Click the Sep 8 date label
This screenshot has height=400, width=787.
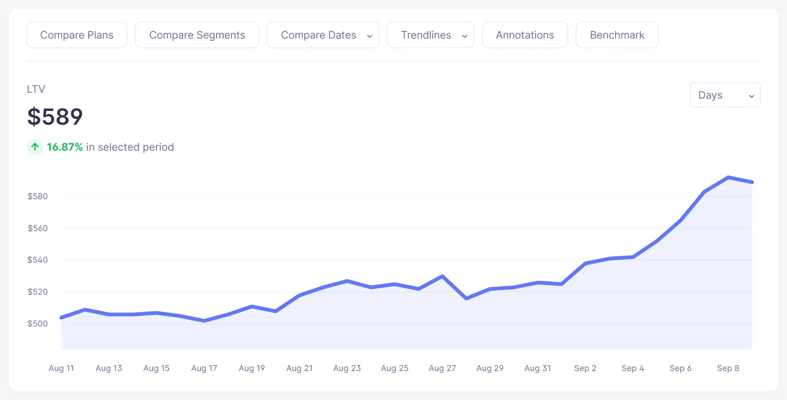728,368
